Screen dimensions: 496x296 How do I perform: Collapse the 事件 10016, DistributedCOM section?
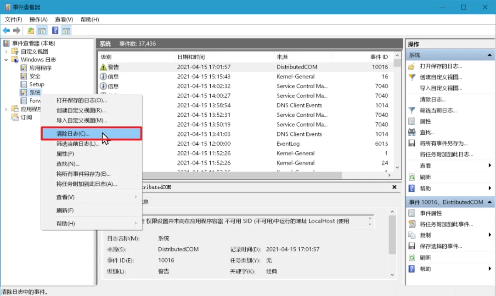point(490,201)
